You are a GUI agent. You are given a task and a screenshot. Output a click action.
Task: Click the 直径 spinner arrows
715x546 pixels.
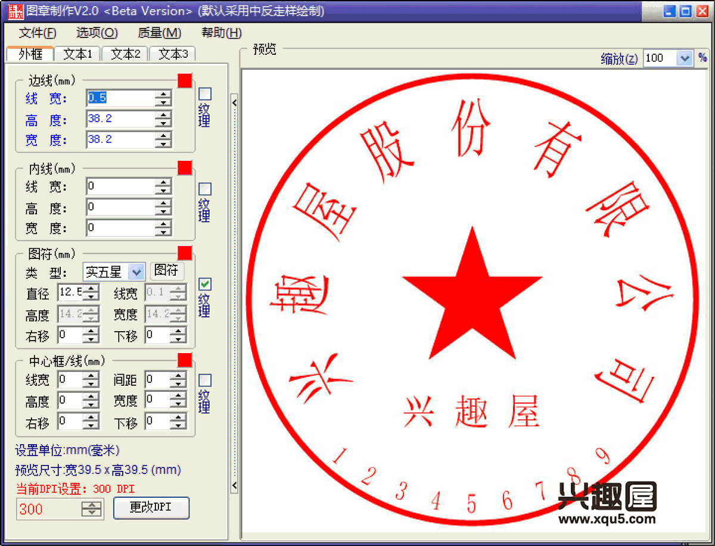pos(91,292)
